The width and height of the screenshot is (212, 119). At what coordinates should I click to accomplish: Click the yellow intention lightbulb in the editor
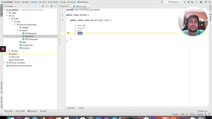coord(68,33)
